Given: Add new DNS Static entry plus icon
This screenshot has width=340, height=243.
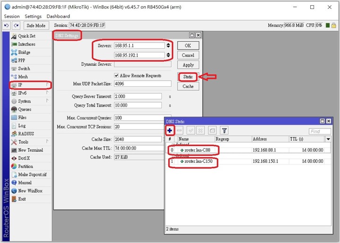Looking at the screenshot, I should (x=170, y=130).
